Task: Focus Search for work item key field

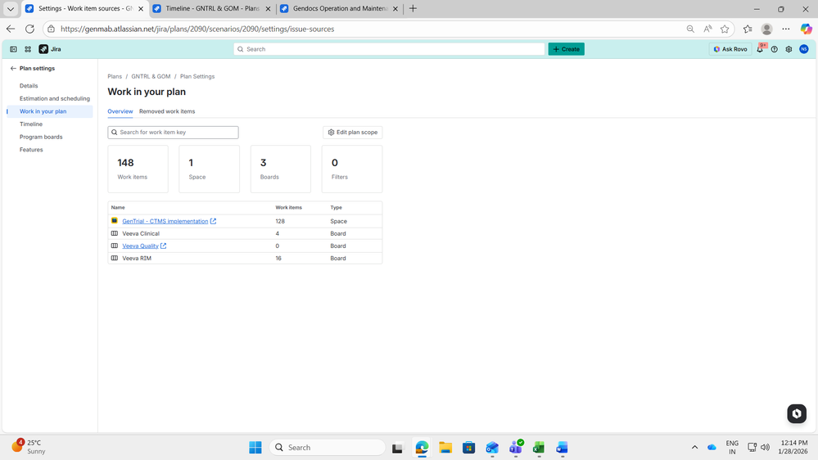Action: coord(174,133)
